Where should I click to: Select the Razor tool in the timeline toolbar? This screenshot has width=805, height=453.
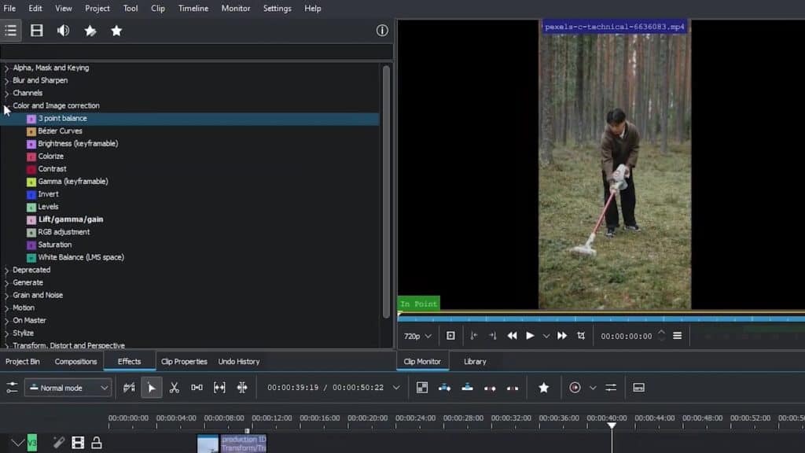click(x=173, y=387)
